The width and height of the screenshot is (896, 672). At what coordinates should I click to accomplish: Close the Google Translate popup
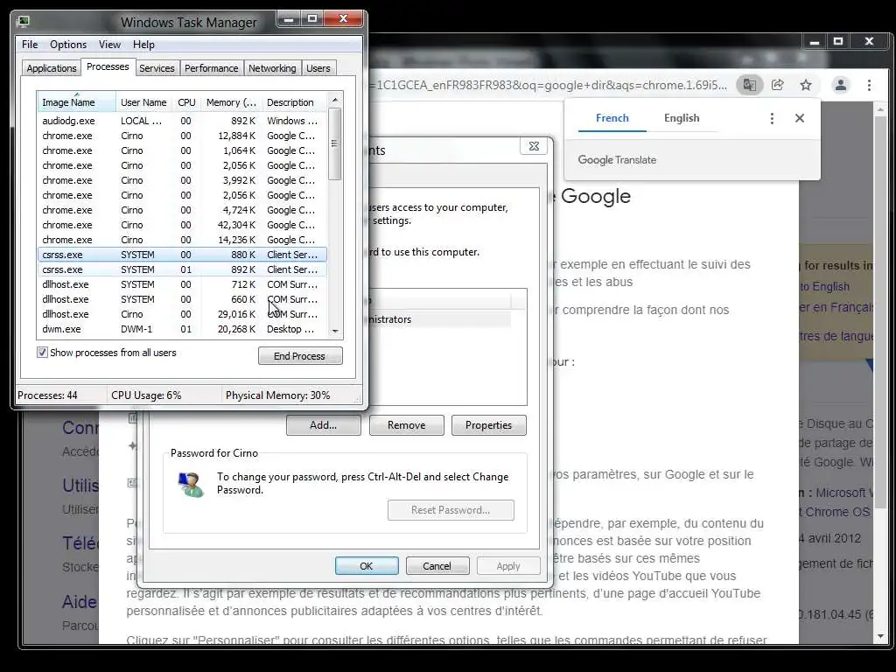coord(800,118)
